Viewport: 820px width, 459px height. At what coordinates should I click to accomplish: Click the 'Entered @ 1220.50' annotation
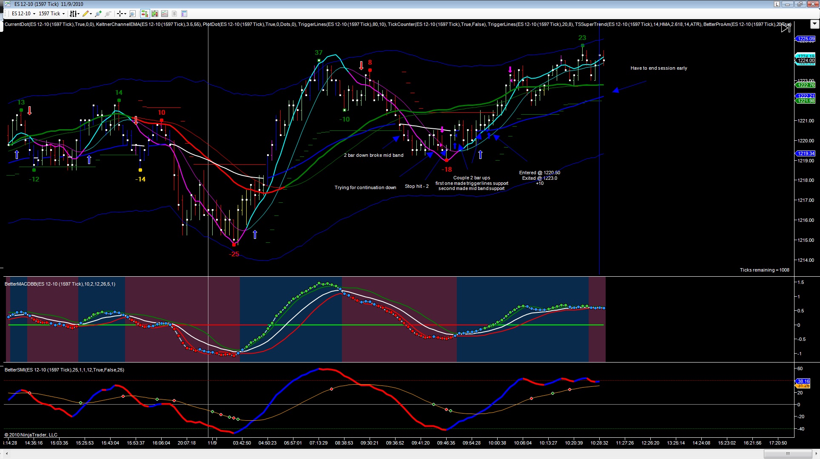click(539, 173)
